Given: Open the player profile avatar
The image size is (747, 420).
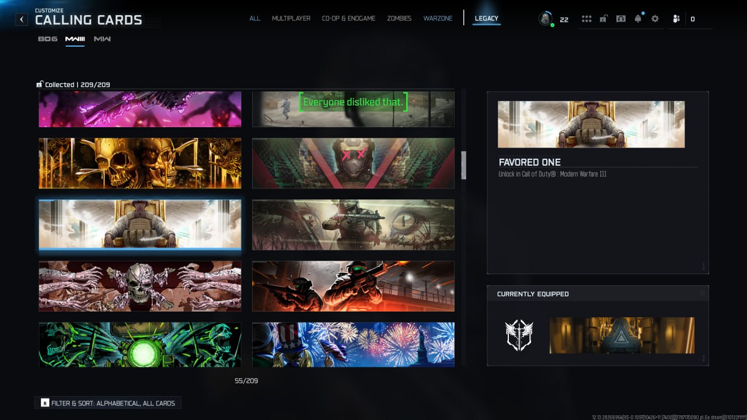Looking at the screenshot, I should [x=546, y=19].
